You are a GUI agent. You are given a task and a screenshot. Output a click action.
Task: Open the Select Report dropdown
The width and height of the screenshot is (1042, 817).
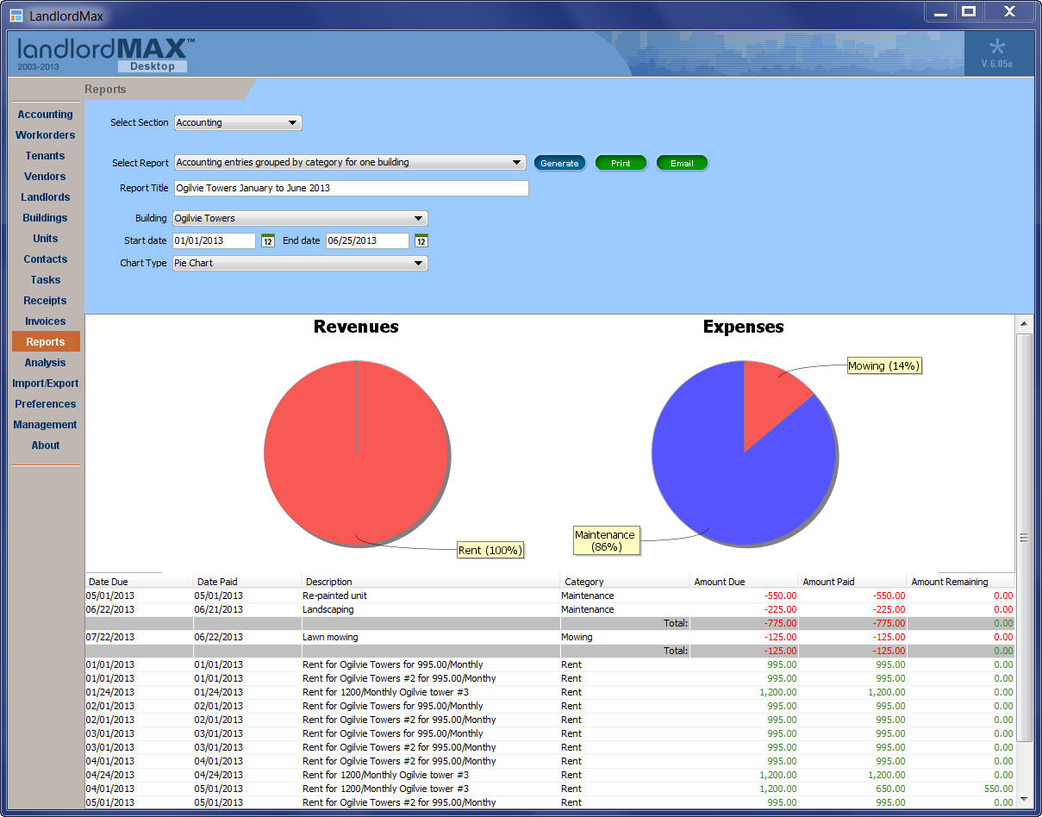(x=350, y=162)
